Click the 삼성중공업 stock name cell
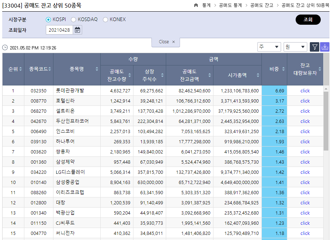Screen dimensions: 332x240 (77, 182)
